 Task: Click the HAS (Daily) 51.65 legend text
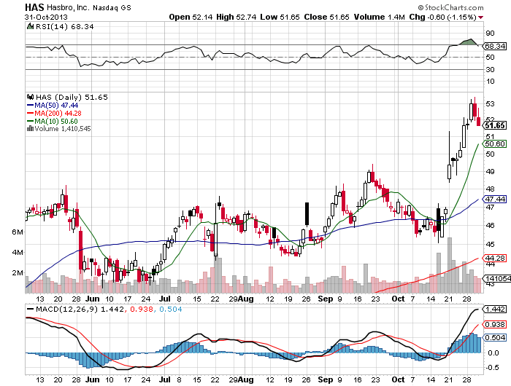72,97
